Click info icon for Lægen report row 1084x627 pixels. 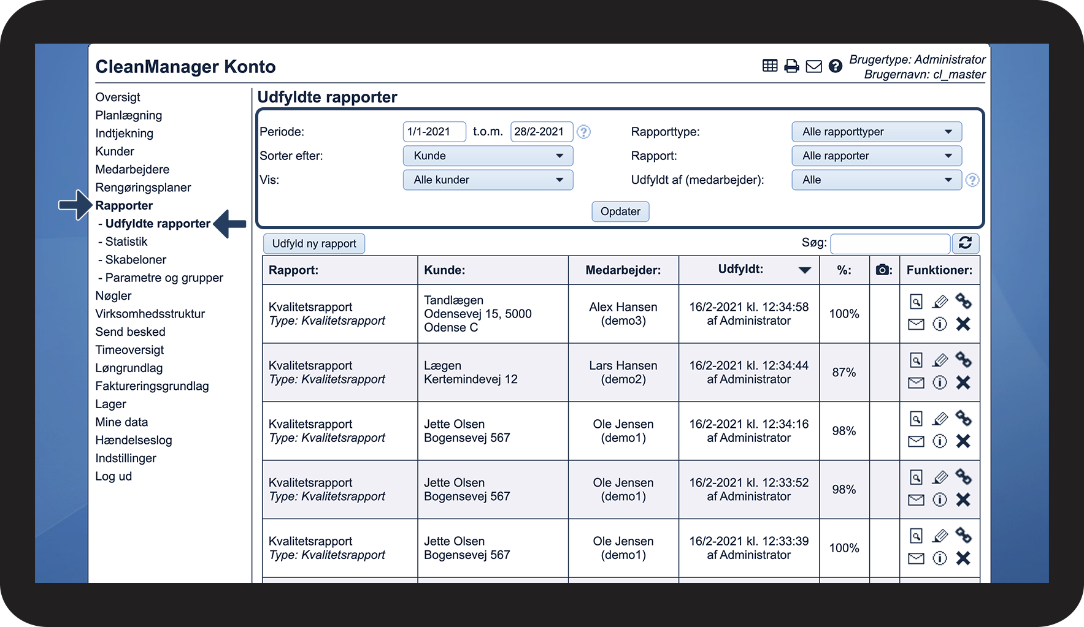(x=940, y=383)
